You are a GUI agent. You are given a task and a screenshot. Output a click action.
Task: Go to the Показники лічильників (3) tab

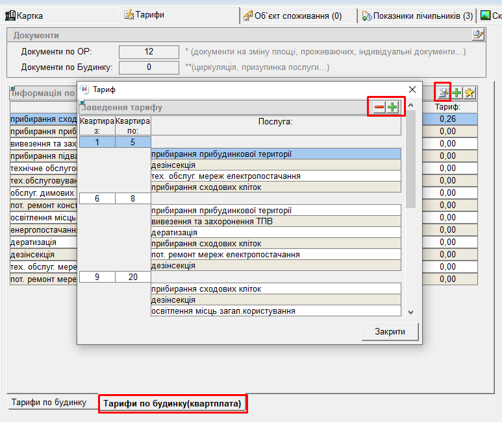pyautogui.click(x=417, y=16)
